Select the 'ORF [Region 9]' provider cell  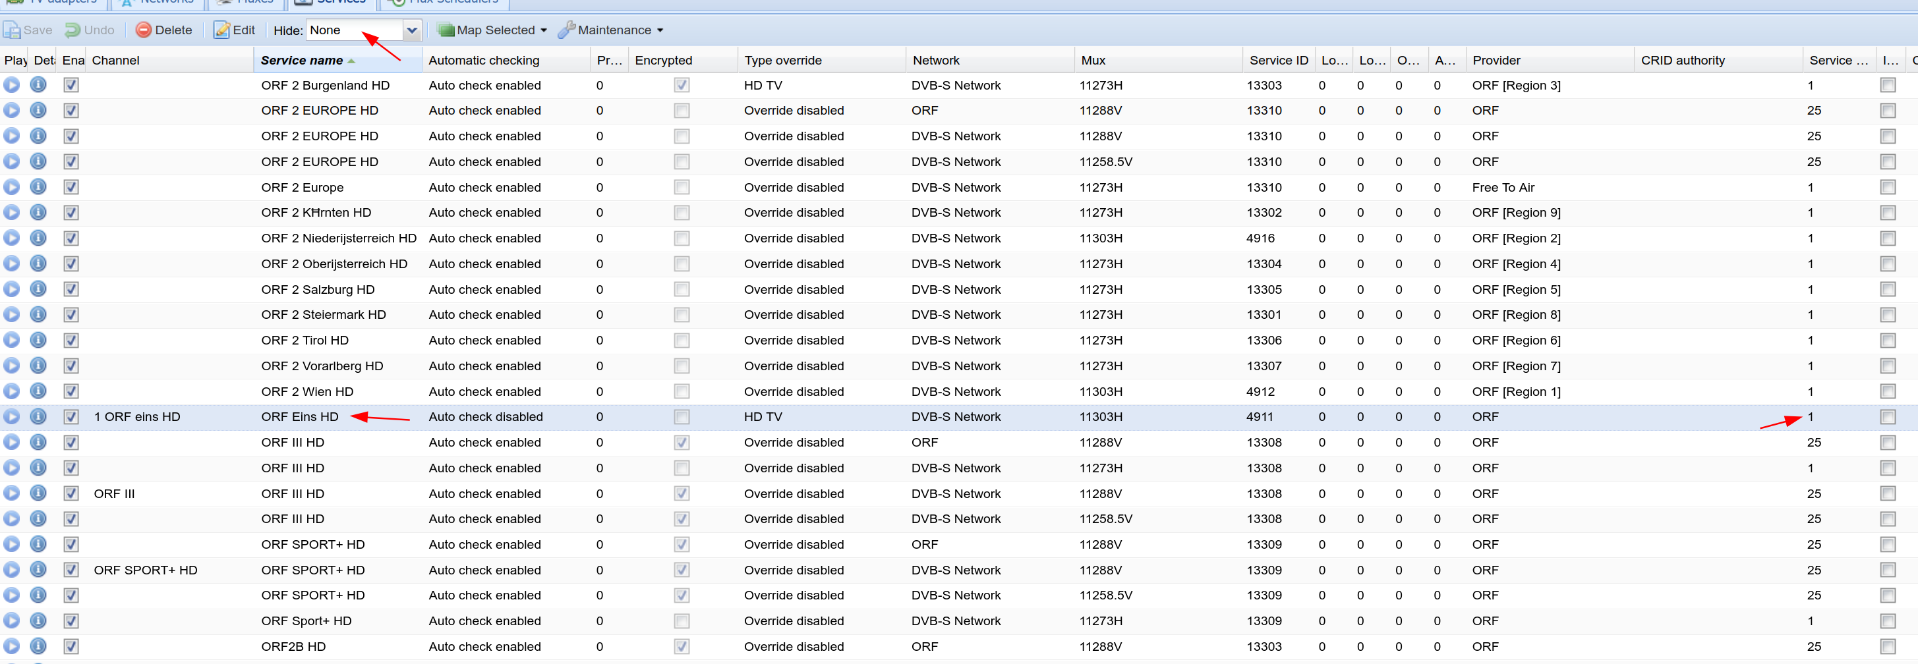(1516, 213)
